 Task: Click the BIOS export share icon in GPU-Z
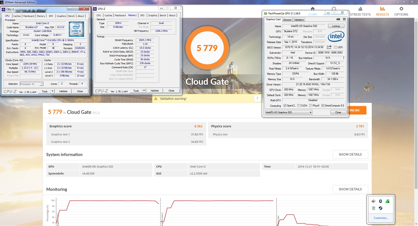coord(329,47)
